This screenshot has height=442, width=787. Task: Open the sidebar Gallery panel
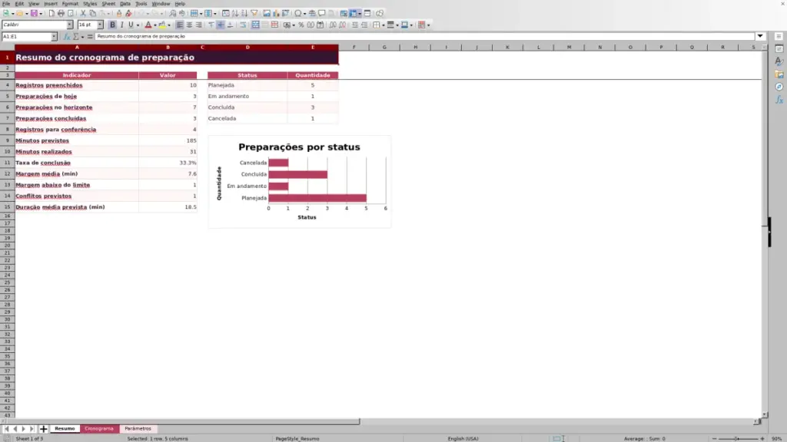[x=779, y=74]
